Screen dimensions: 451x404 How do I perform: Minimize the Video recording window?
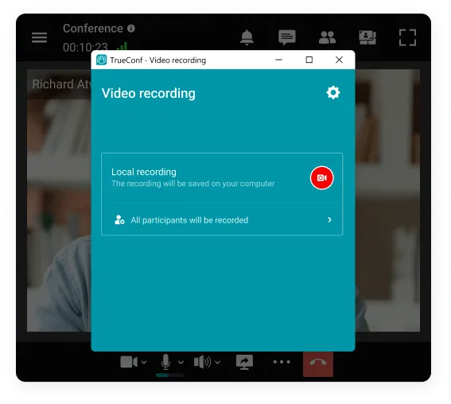(x=278, y=60)
